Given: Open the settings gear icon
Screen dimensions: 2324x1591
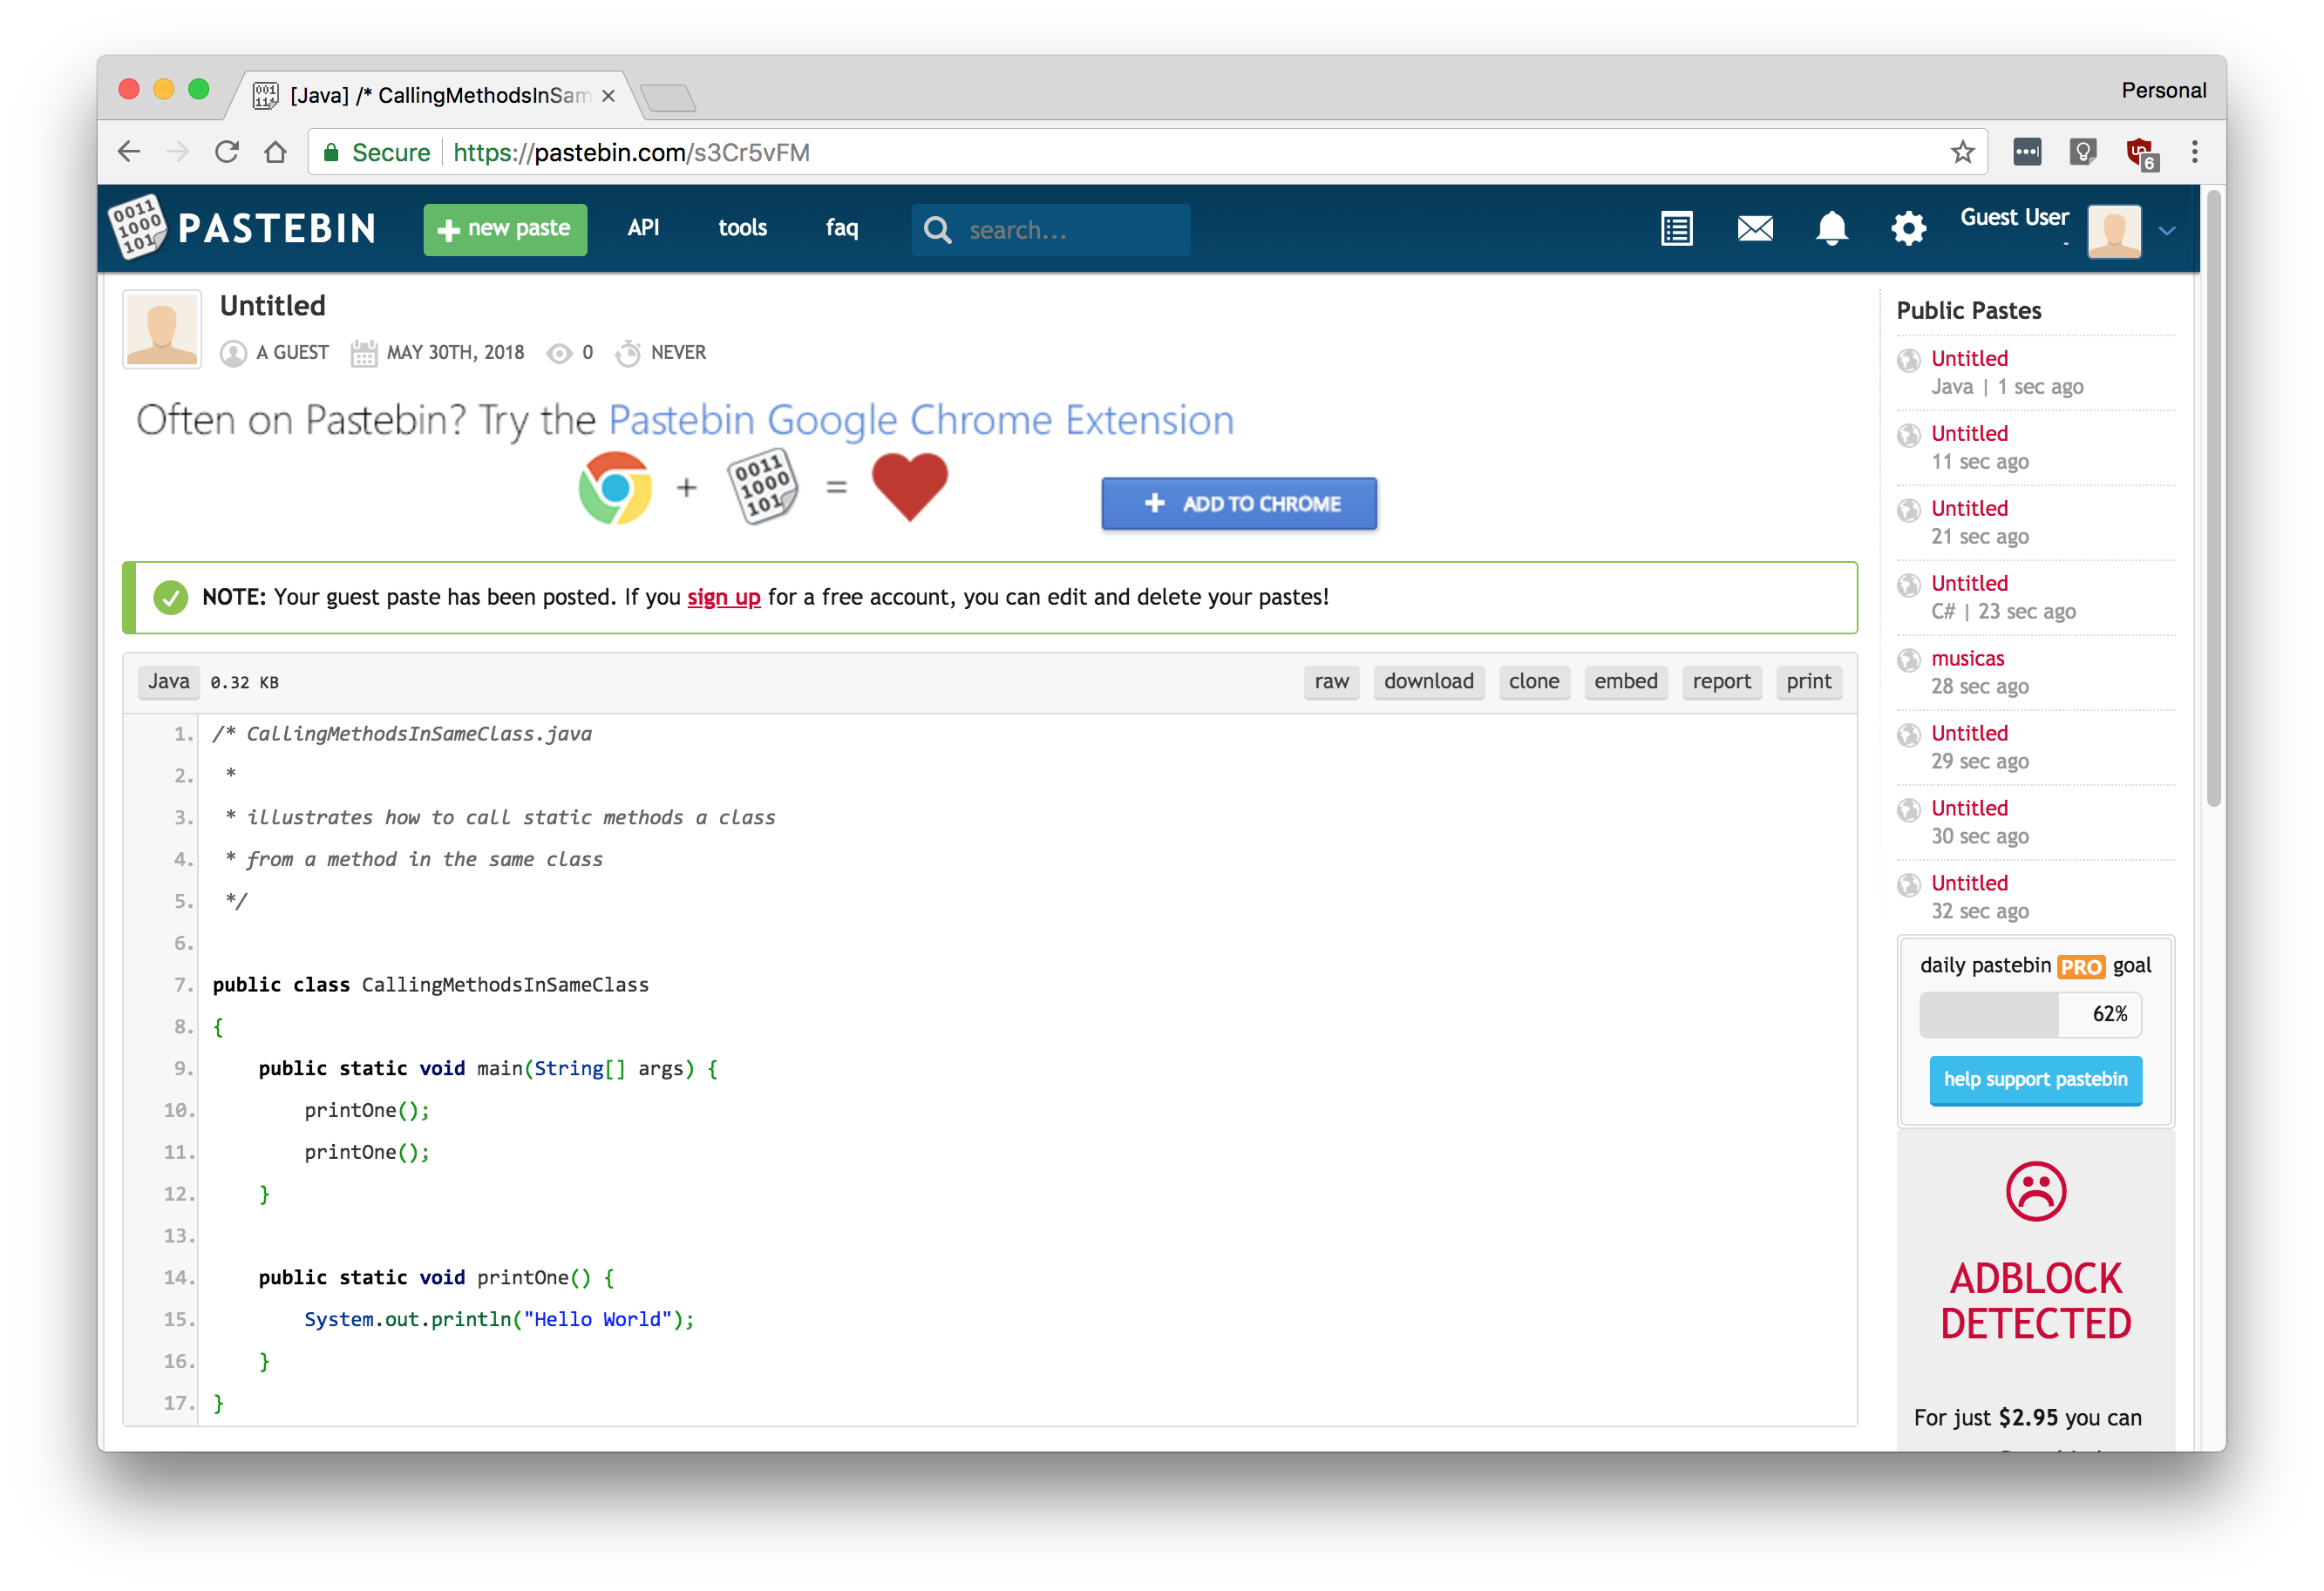Looking at the screenshot, I should pos(1908,229).
